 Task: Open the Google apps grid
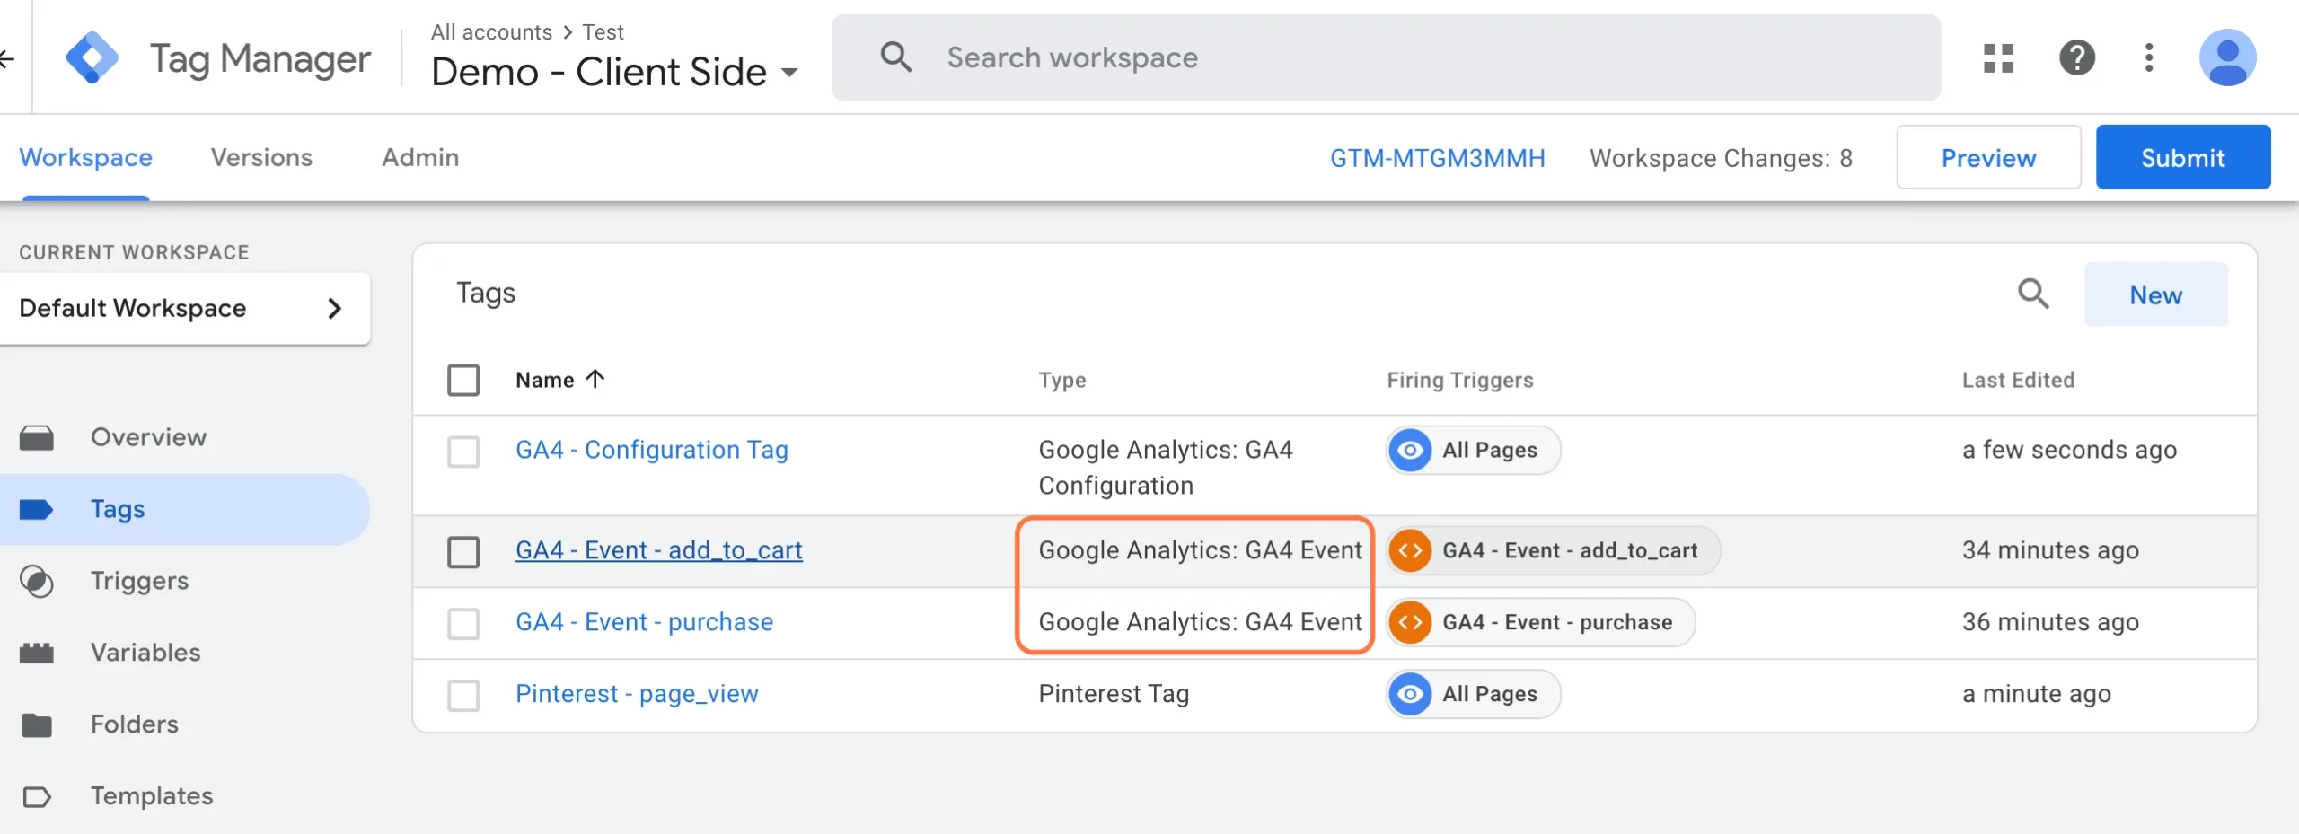click(1998, 58)
